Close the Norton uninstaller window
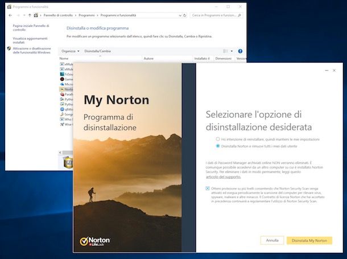 (334, 71)
